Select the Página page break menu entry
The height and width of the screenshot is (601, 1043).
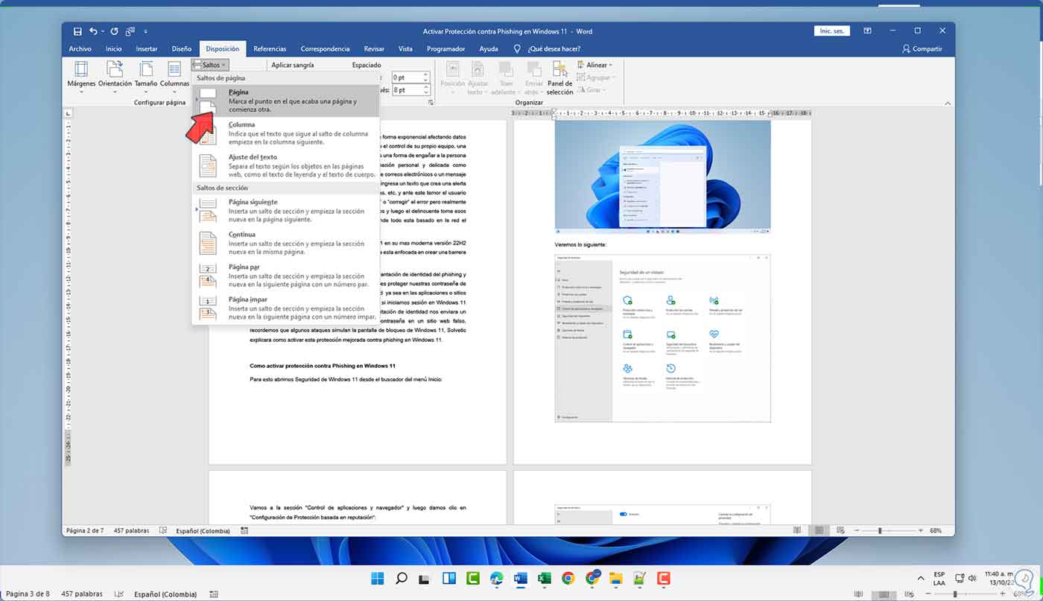(x=285, y=101)
